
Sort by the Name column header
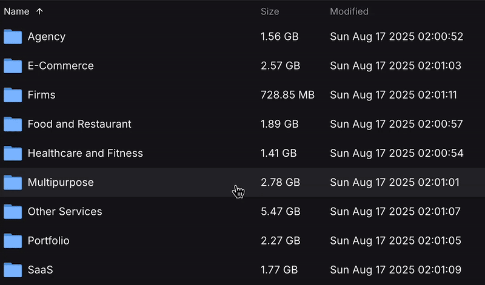16,11
